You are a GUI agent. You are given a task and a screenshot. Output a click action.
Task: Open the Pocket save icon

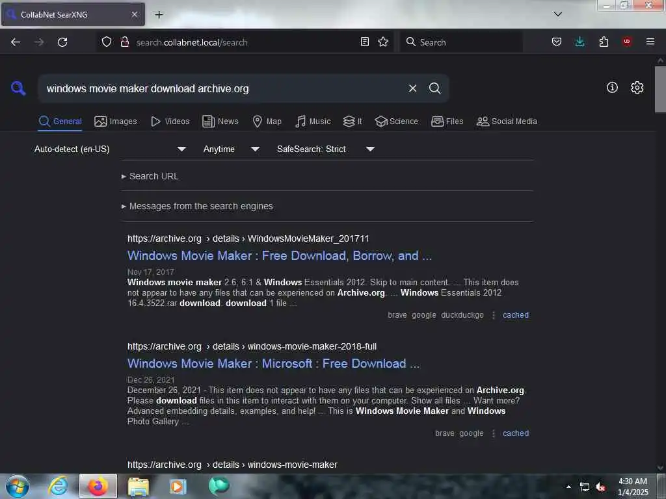click(557, 42)
